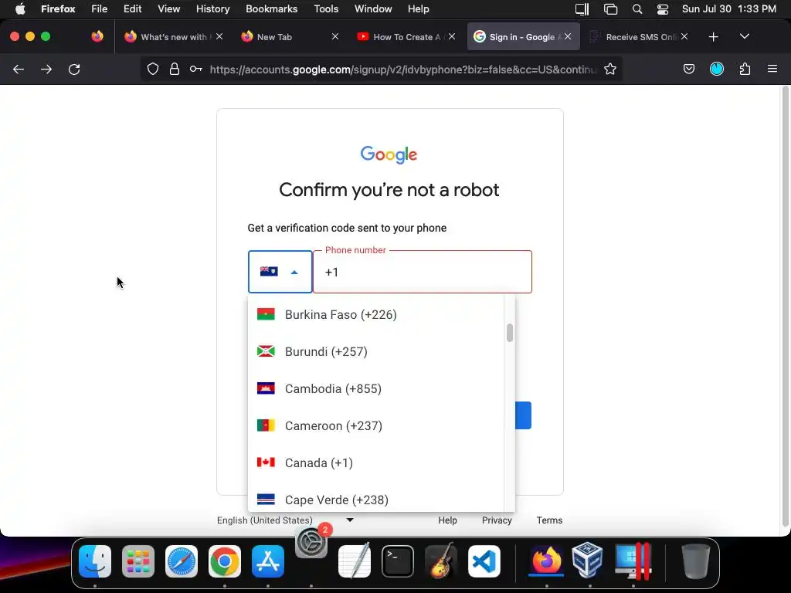
Task: Open Trash from the Dock
Action: coord(696,561)
